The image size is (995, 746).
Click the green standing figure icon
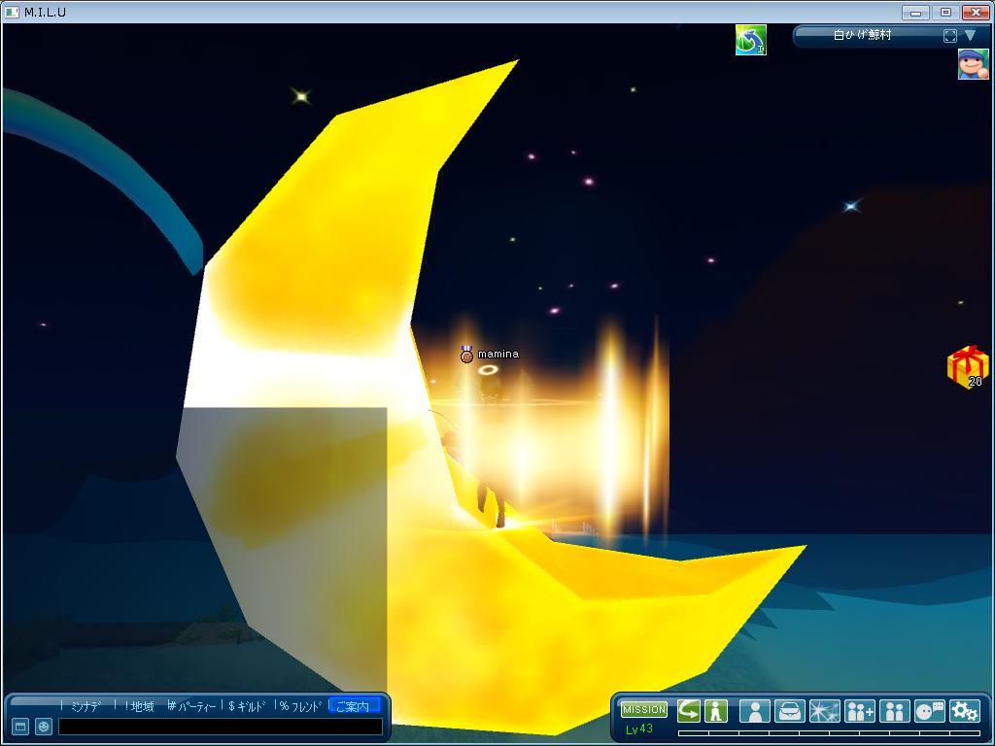[x=715, y=710]
